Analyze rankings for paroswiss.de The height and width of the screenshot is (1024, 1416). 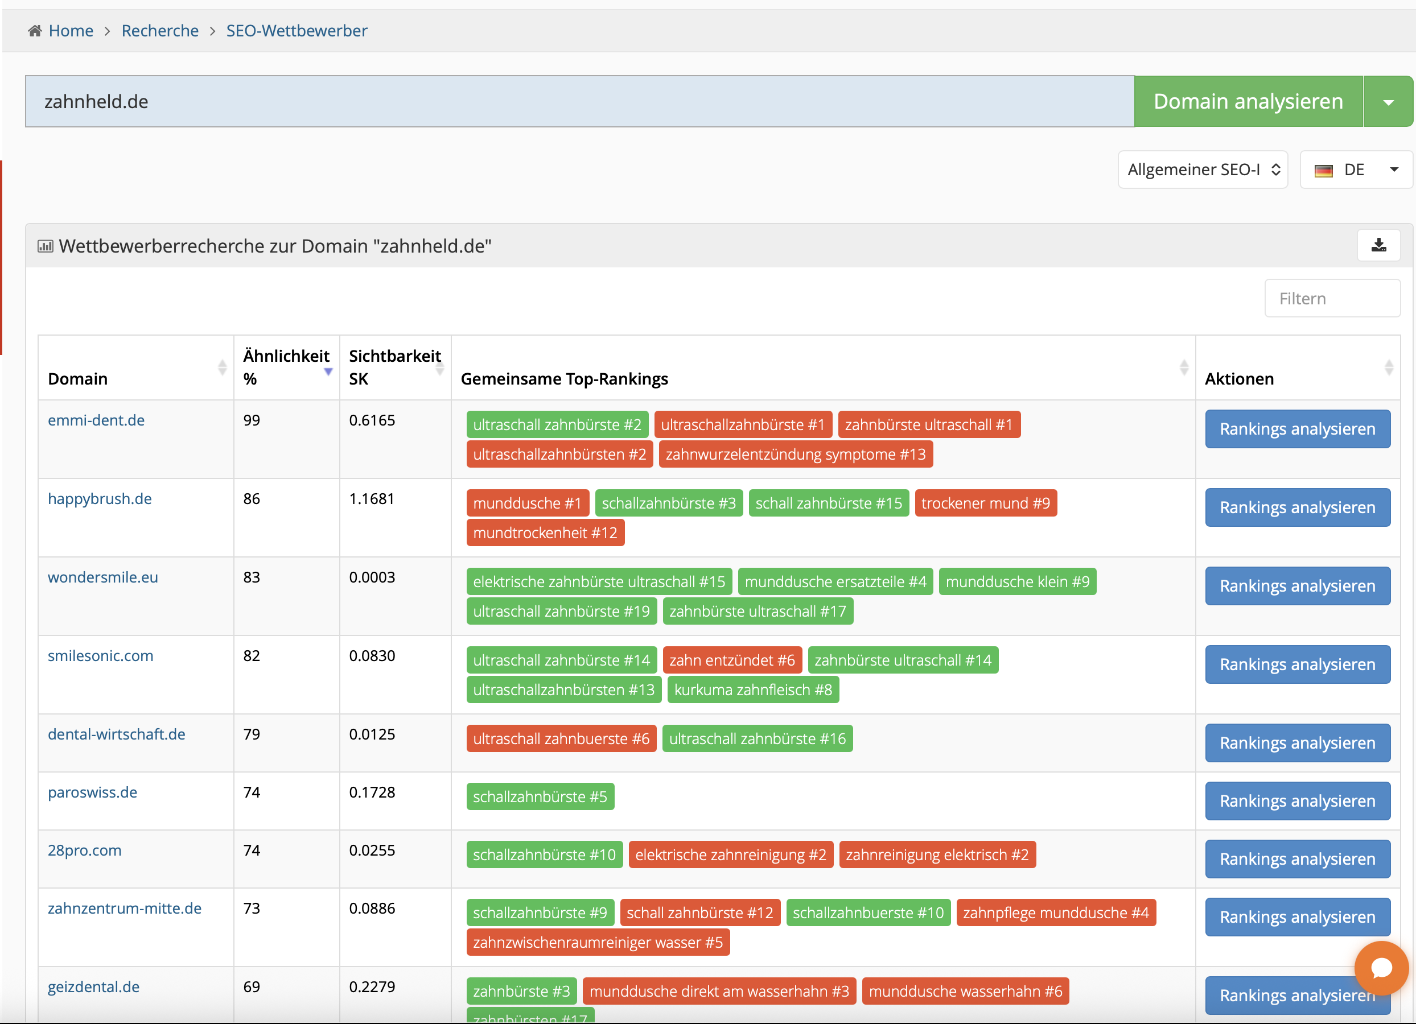(1298, 802)
